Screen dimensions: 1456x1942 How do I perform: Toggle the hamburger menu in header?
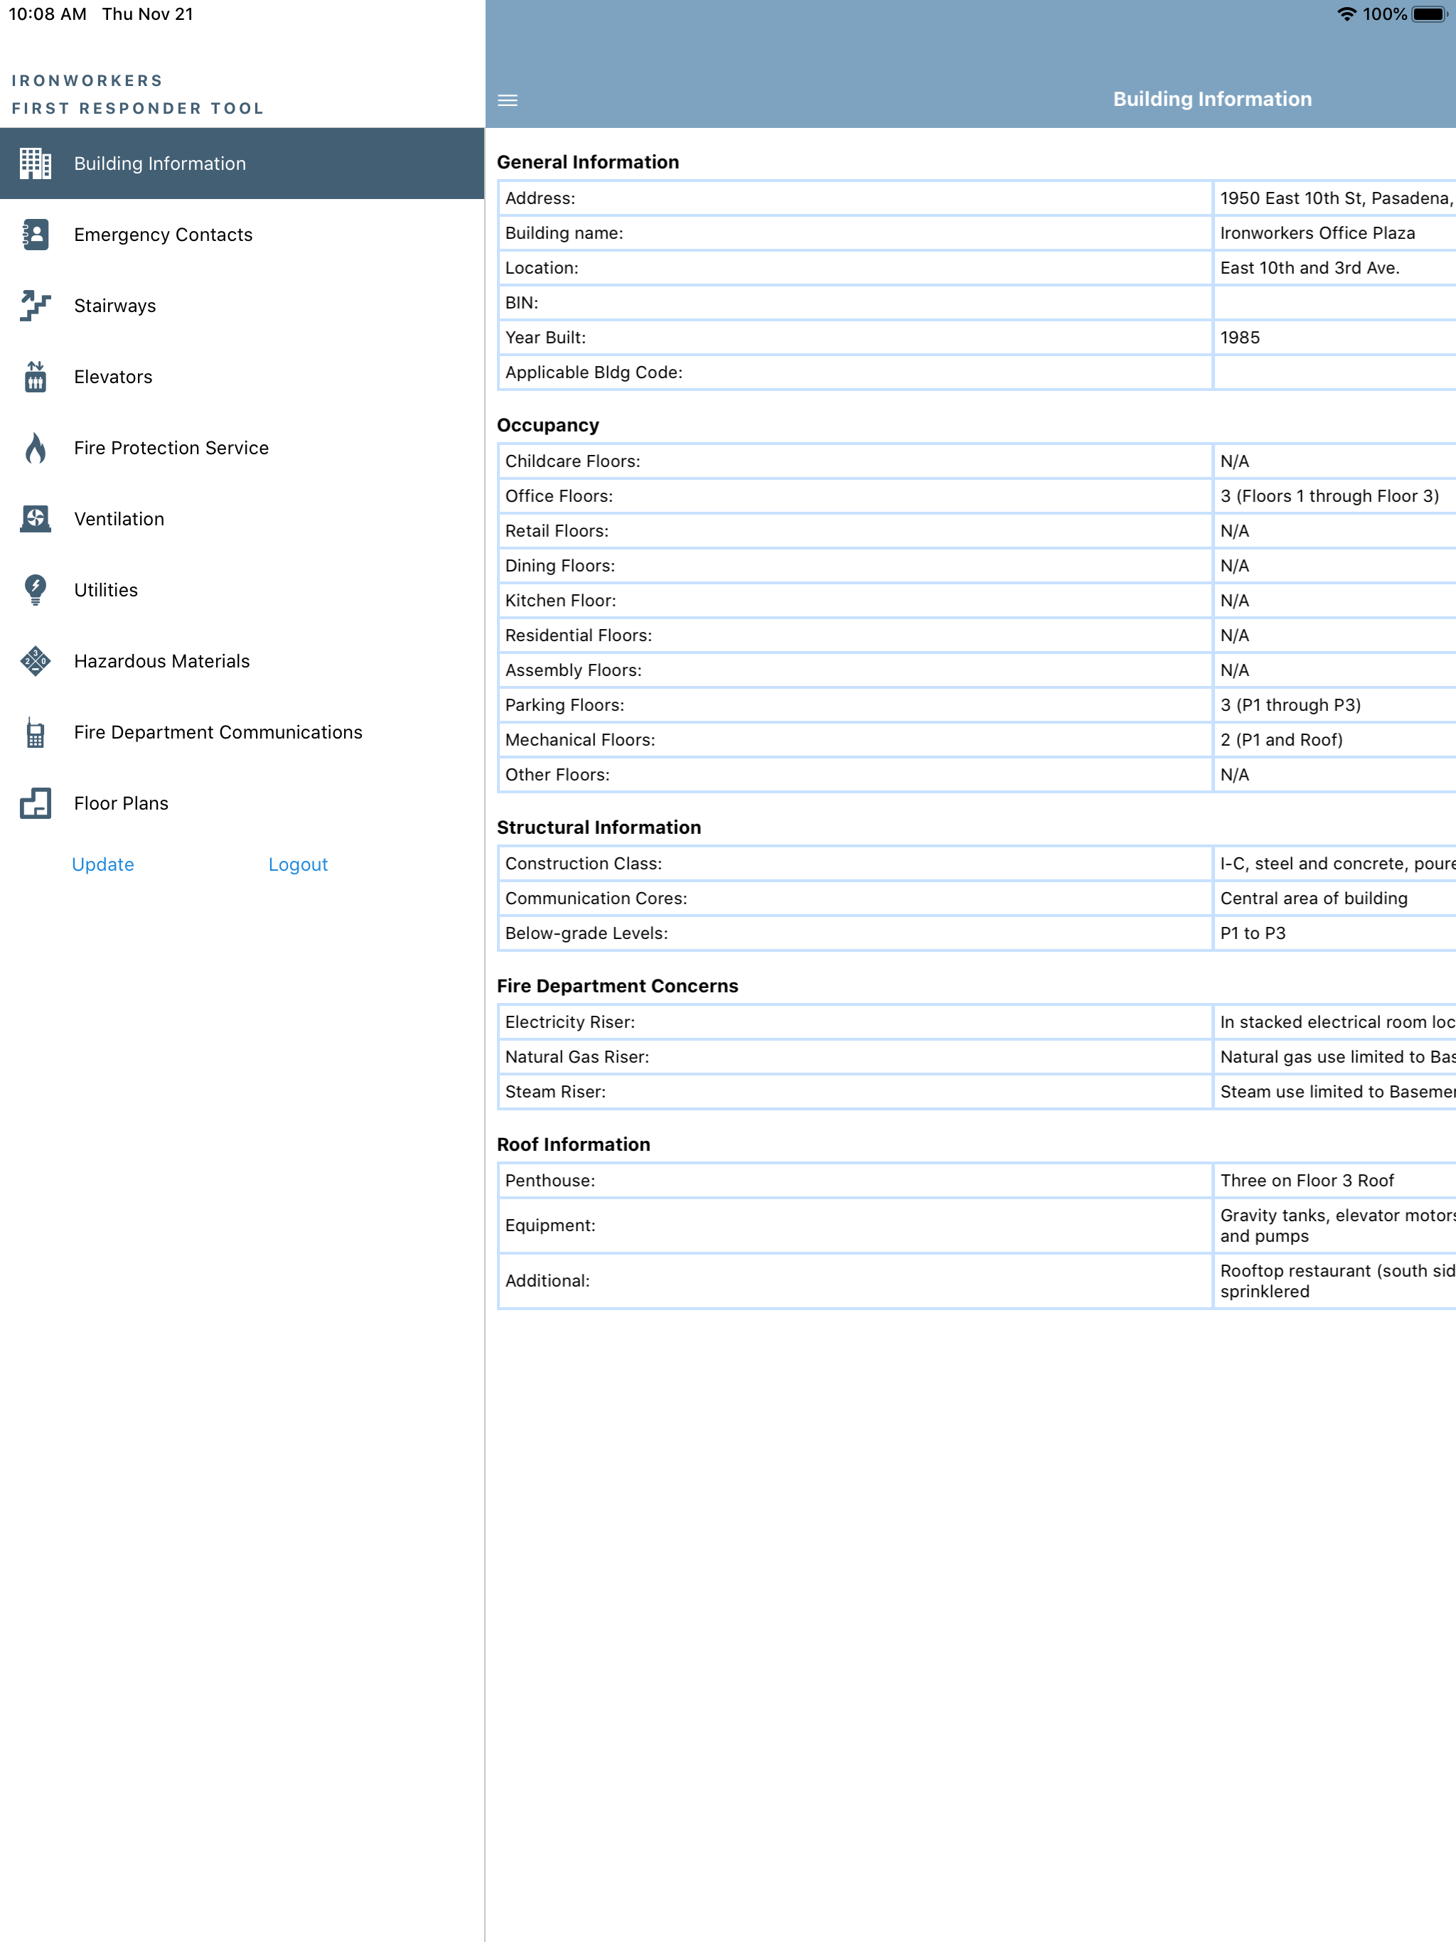508,100
